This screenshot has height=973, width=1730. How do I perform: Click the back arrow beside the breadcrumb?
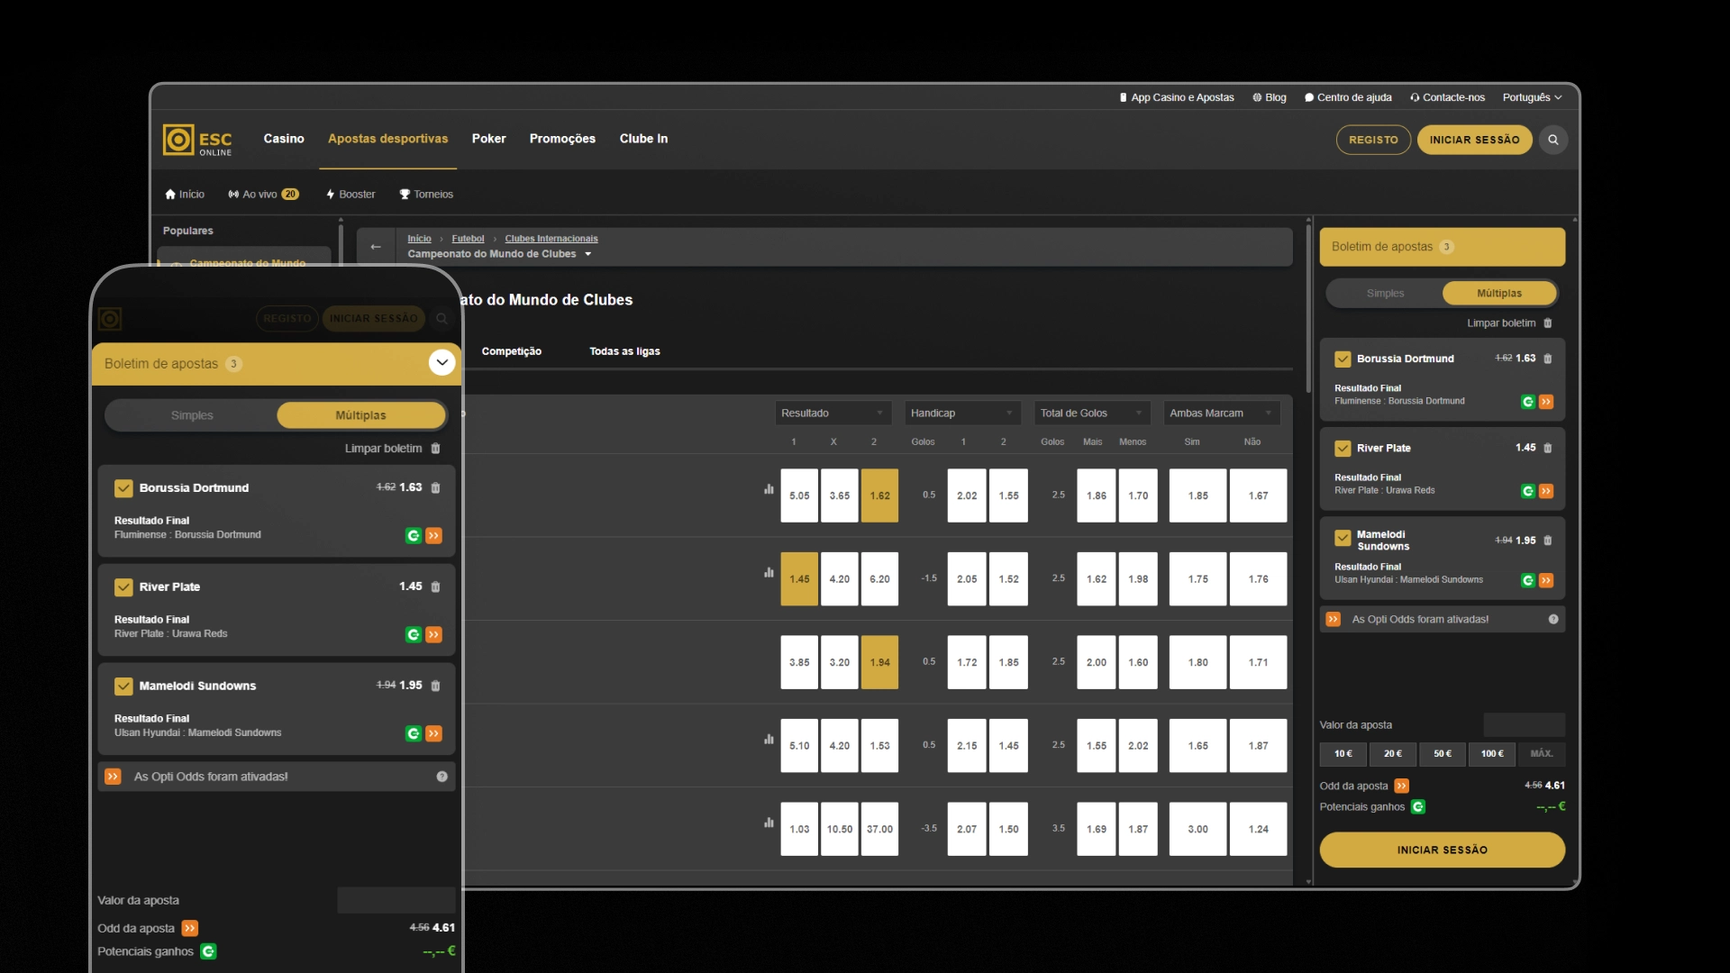[x=376, y=247]
